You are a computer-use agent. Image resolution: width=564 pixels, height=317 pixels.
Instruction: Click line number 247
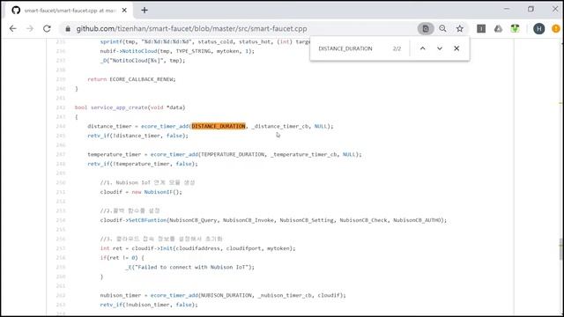(61, 154)
